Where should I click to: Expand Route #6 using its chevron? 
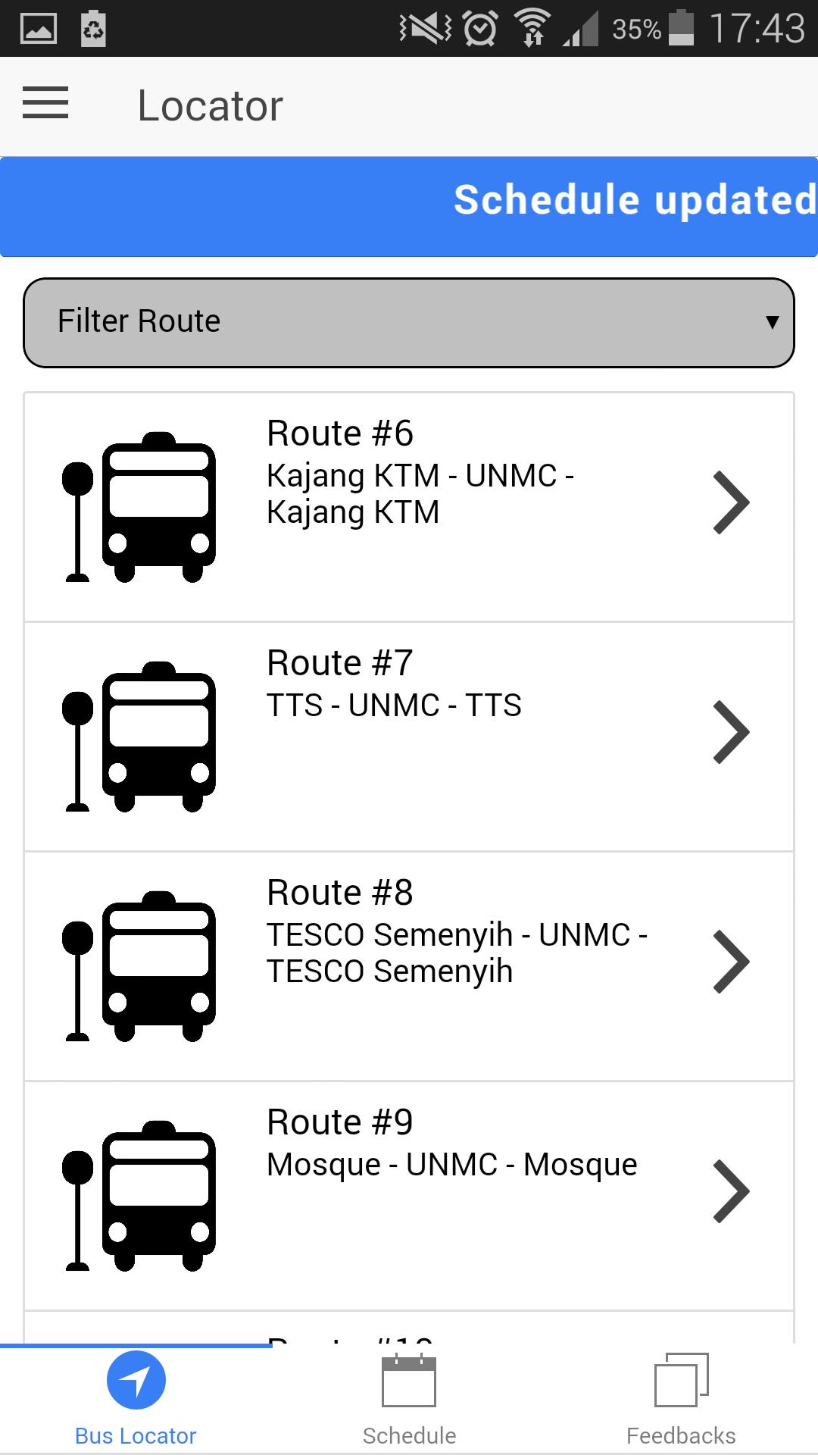(x=731, y=503)
